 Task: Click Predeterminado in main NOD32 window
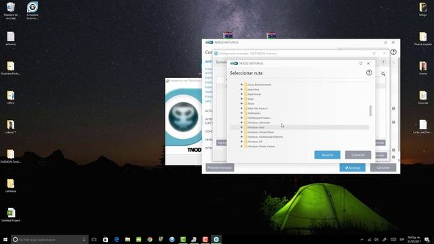(220, 167)
